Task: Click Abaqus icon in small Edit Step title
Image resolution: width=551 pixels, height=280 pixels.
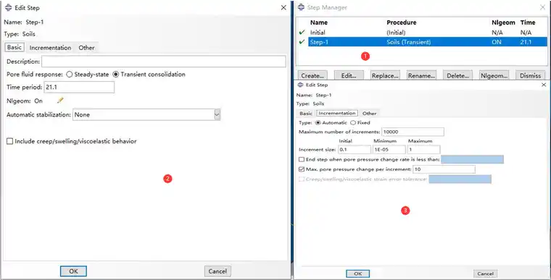Action: [300, 85]
